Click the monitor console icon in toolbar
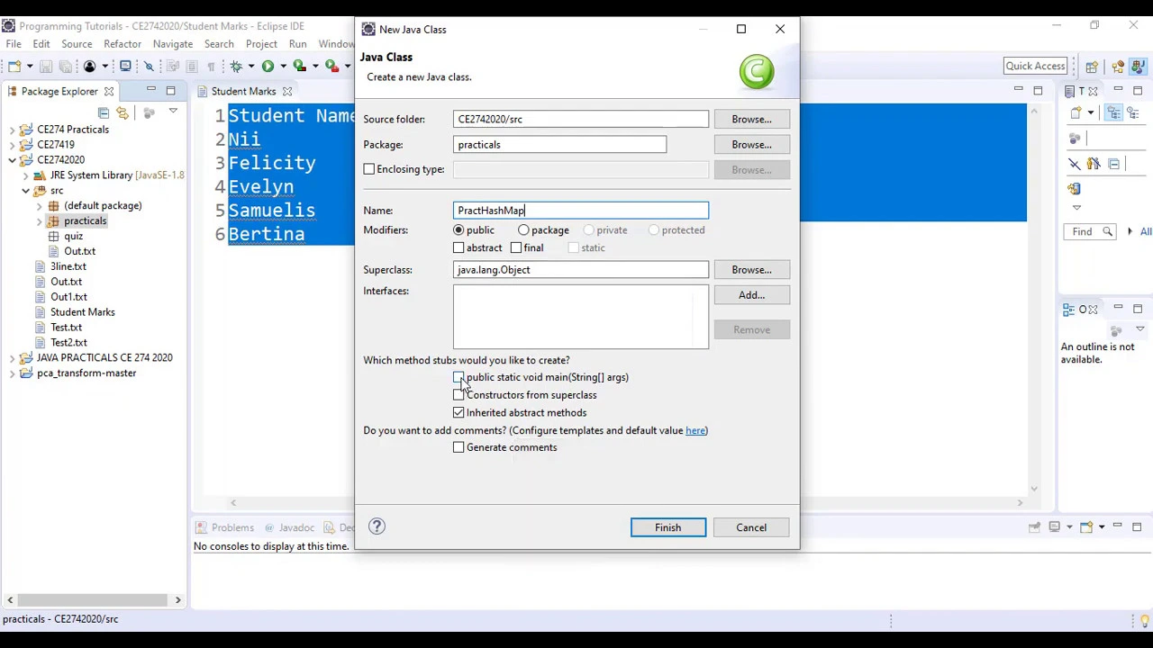 pos(125,66)
